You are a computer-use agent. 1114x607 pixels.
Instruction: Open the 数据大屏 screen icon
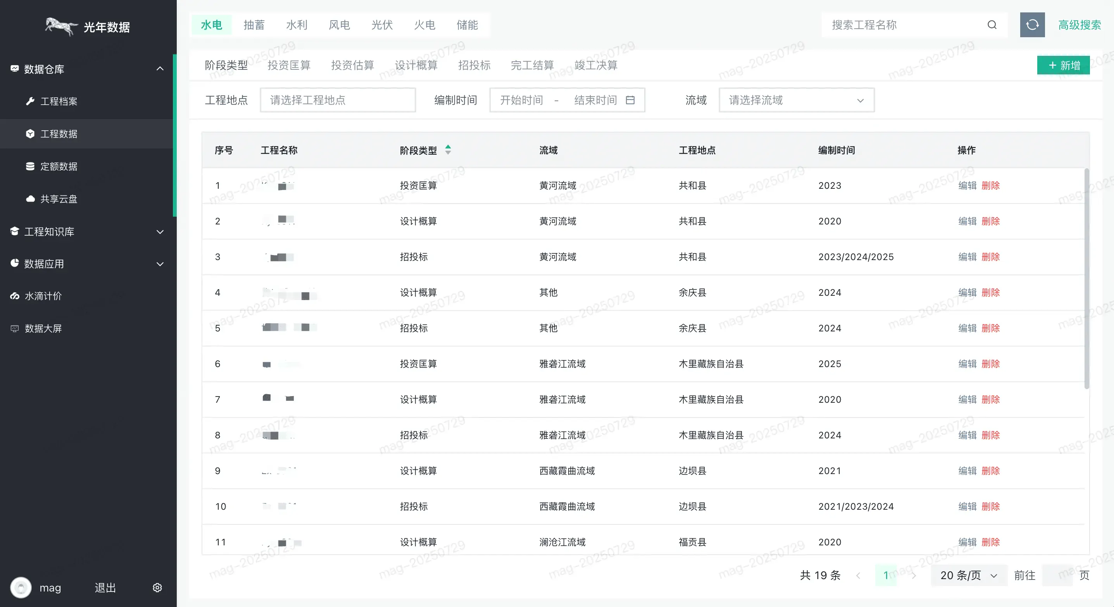pyautogui.click(x=15, y=329)
